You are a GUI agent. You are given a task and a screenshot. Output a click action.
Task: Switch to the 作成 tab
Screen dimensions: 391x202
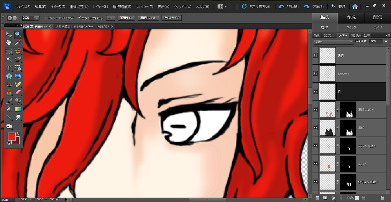pos(351,18)
